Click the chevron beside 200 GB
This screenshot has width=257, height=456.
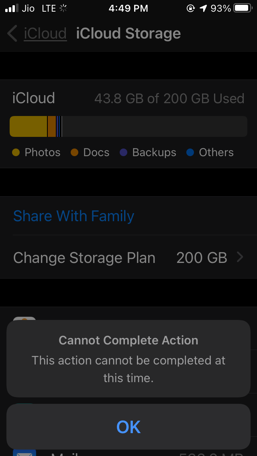point(240,257)
